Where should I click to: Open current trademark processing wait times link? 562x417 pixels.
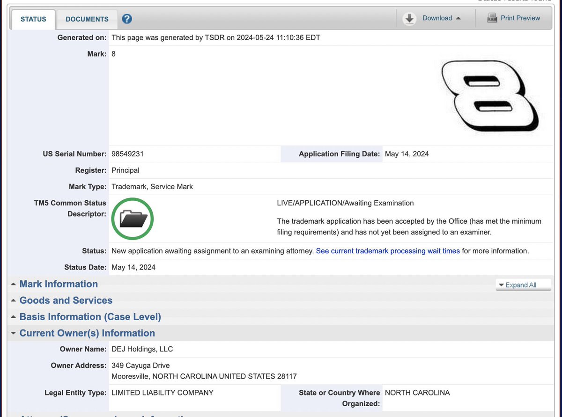[x=388, y=251]
